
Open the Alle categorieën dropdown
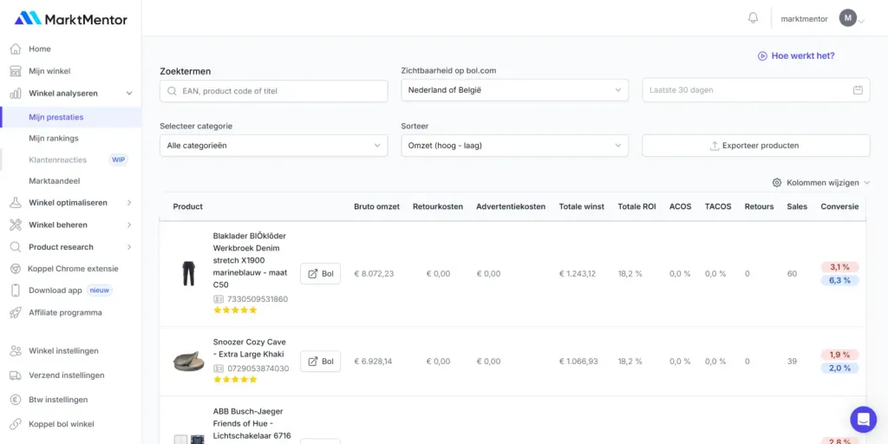273,146
